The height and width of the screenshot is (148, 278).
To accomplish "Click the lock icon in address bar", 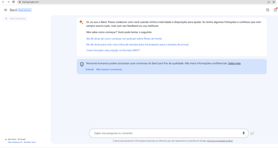I will [20, 2].
